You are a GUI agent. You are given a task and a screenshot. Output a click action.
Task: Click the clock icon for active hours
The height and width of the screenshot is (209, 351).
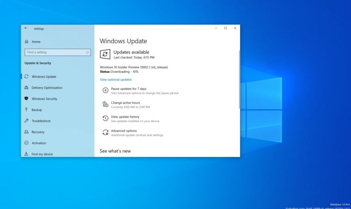pyautogui.click(x=105, y=104)
